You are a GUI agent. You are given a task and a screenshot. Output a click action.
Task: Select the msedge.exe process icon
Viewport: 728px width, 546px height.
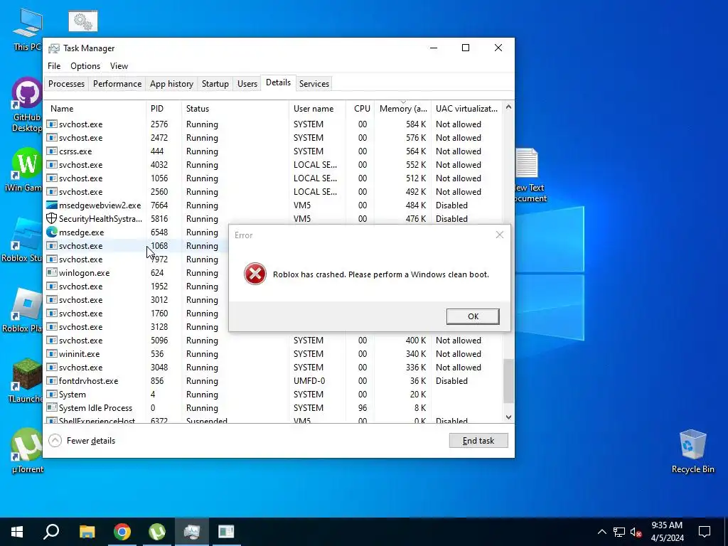tap(51, 232)
